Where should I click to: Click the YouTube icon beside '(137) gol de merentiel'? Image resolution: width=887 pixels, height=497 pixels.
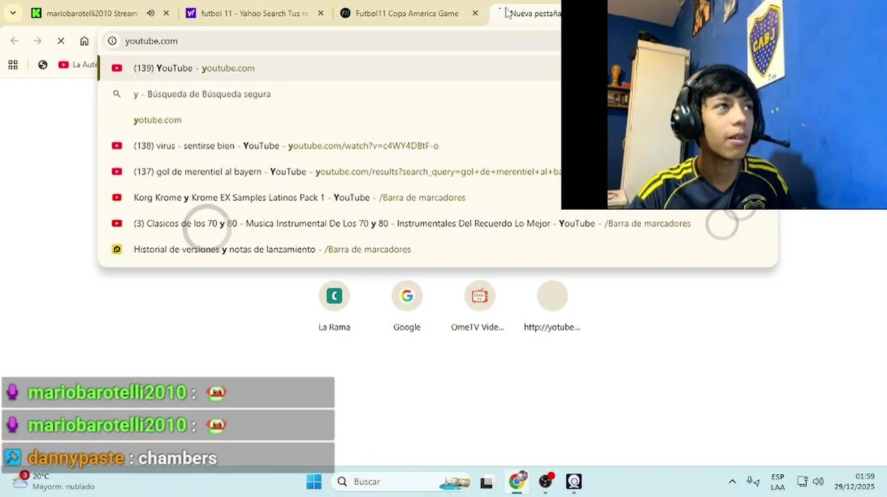tap(117, 171)
